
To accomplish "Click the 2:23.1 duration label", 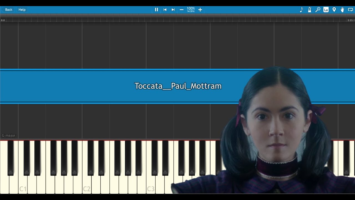I will (x=351, y=20).
